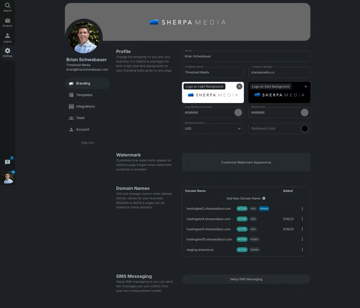360x308 pixels.
Task: Open Clients in the left sidebar
Action: [7, 38]
